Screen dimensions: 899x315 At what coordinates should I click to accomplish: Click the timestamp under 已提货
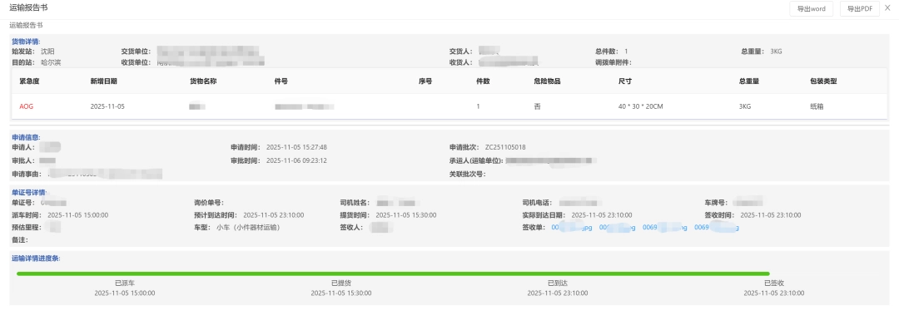341,293
